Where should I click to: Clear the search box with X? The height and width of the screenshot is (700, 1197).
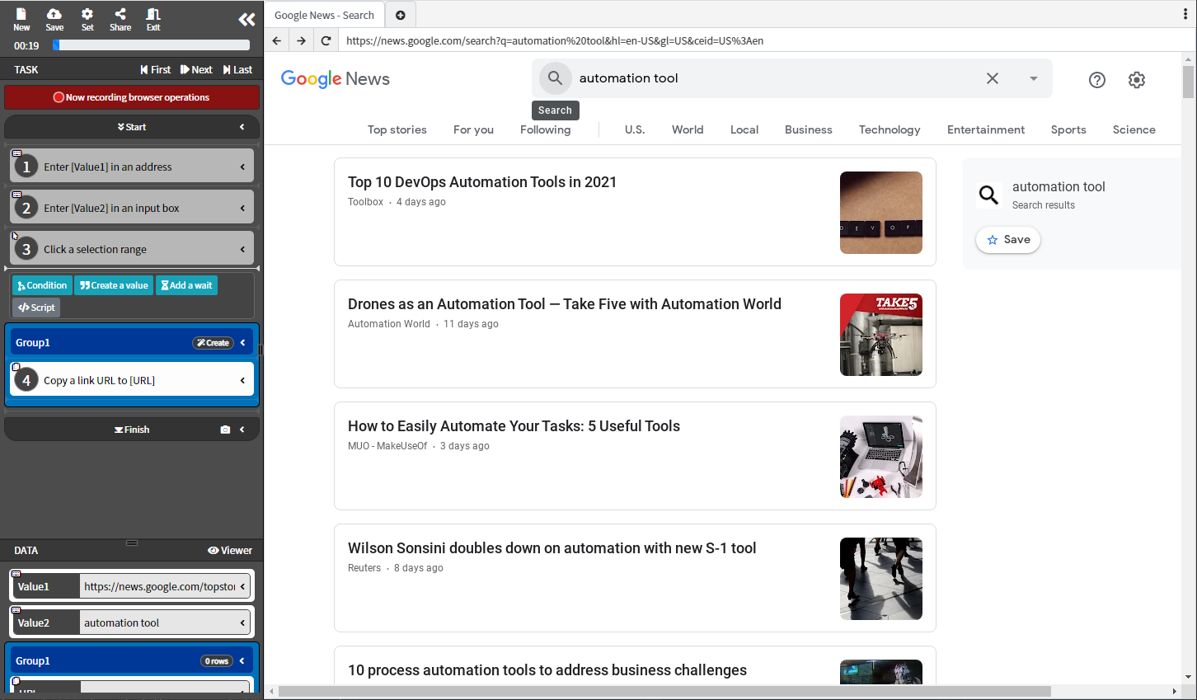993,78
